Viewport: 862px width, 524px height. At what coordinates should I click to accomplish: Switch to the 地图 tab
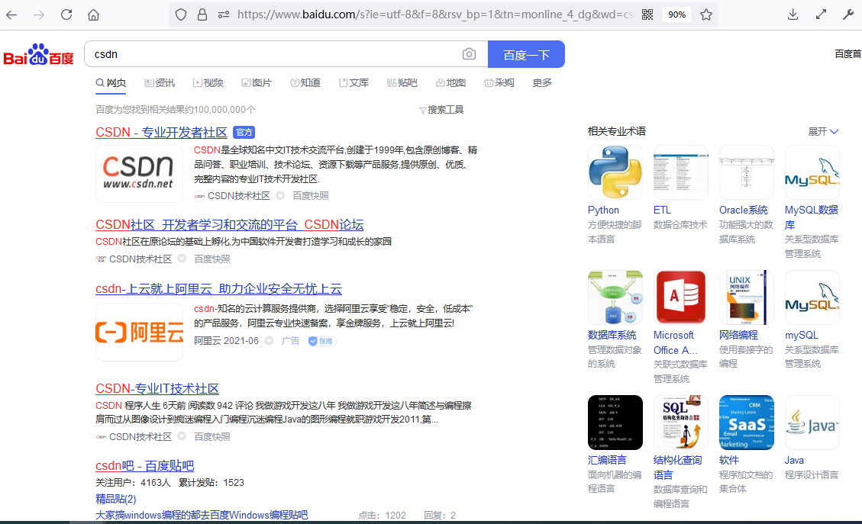[x=450, y=83]
